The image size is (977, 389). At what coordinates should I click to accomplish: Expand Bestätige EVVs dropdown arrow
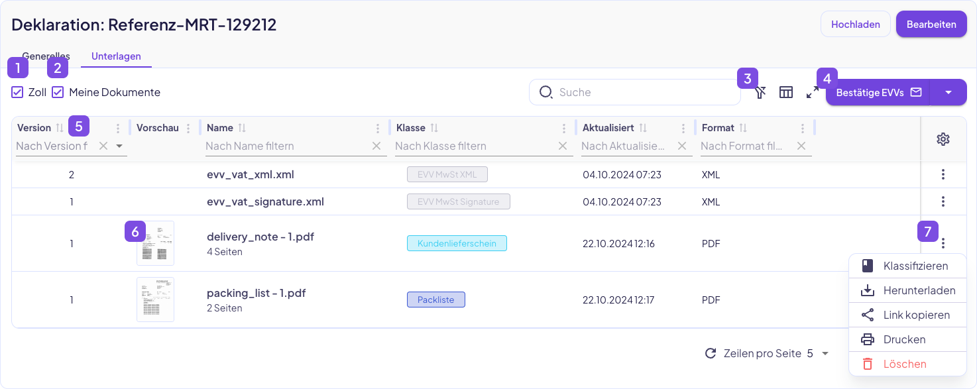tap(948, 93)
